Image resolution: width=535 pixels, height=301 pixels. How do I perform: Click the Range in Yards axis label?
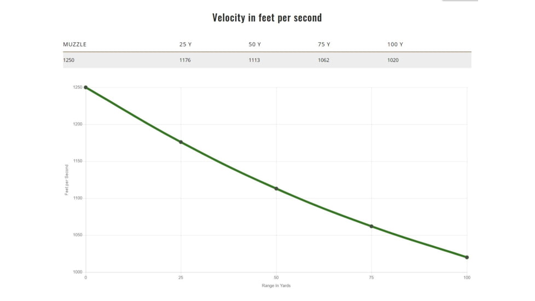[x=276, y=286]
